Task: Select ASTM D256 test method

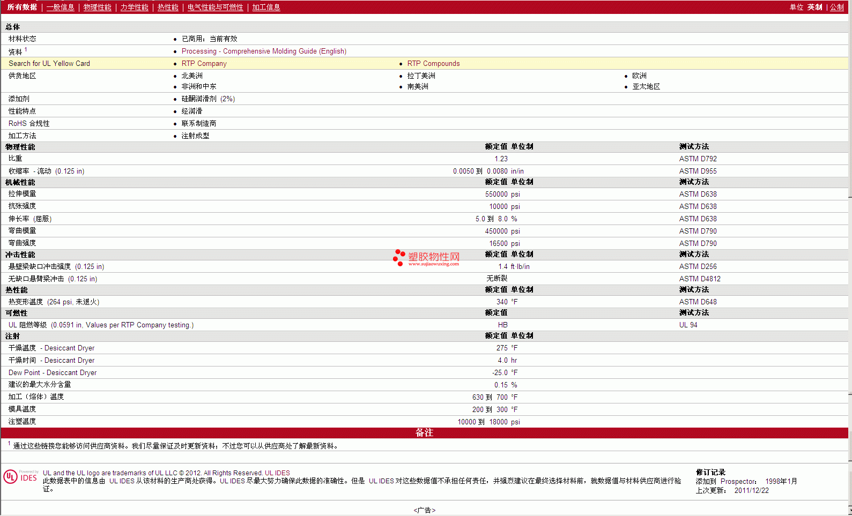Action: tap(698, 266)
